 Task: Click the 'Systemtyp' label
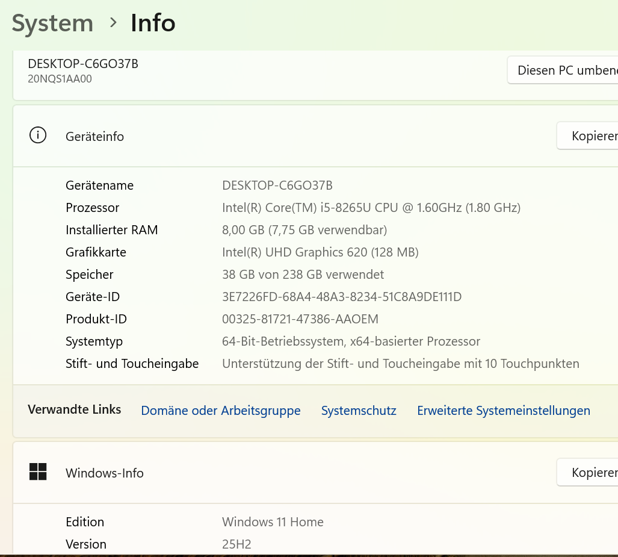point(94,341)
